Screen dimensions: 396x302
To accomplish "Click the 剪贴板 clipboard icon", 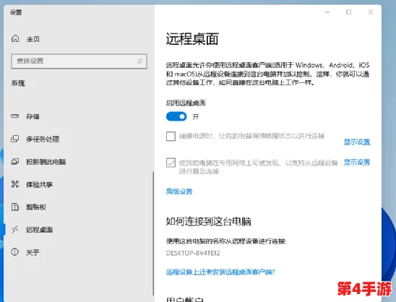I will tap(15, 207).
